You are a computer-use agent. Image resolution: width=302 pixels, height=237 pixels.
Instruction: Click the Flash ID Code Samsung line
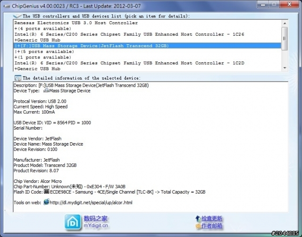click(x=109, y=192)
